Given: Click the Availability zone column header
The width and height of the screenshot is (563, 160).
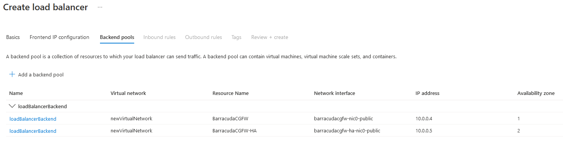Looking at the screenshot, I should (536, 93).
